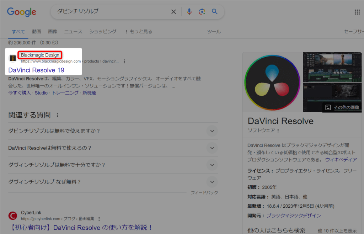Click the 他の人はこちらも検索 heading

(x=276, y=230)
